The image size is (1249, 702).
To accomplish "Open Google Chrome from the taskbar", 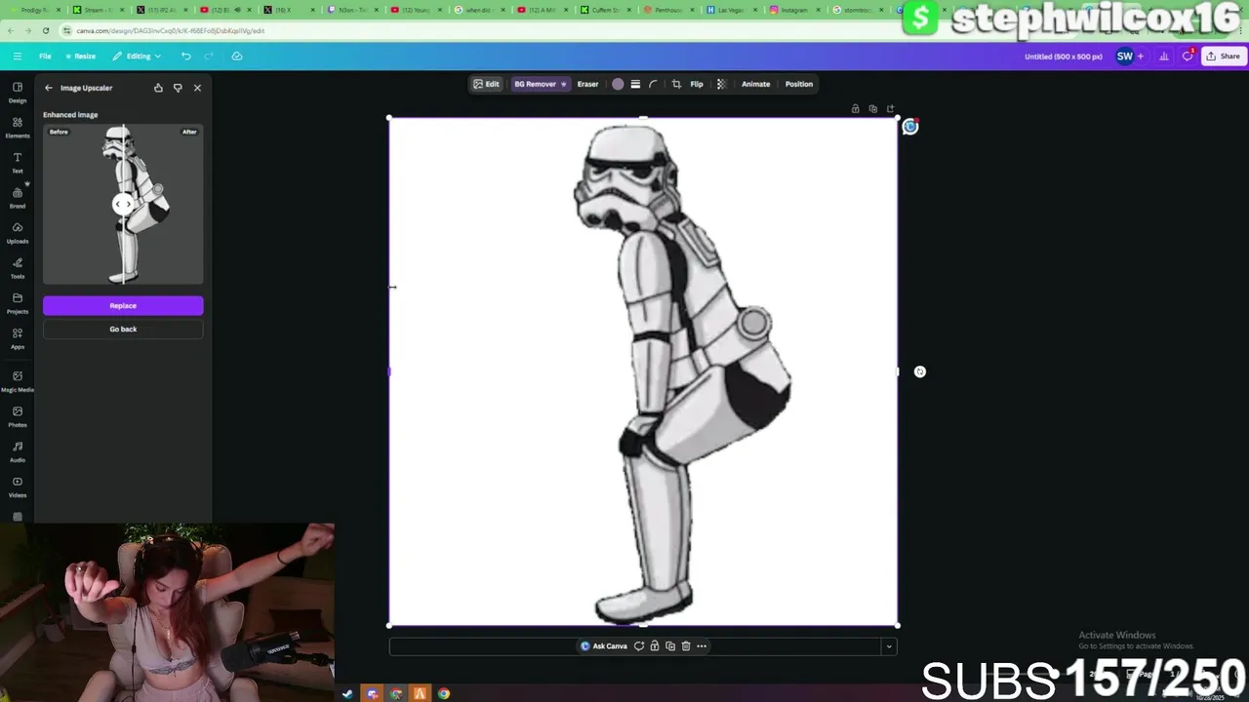I will pyautogui.click(x=444, y=694).
